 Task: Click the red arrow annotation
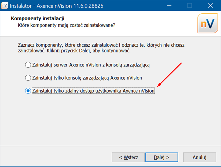pos(169,75)
